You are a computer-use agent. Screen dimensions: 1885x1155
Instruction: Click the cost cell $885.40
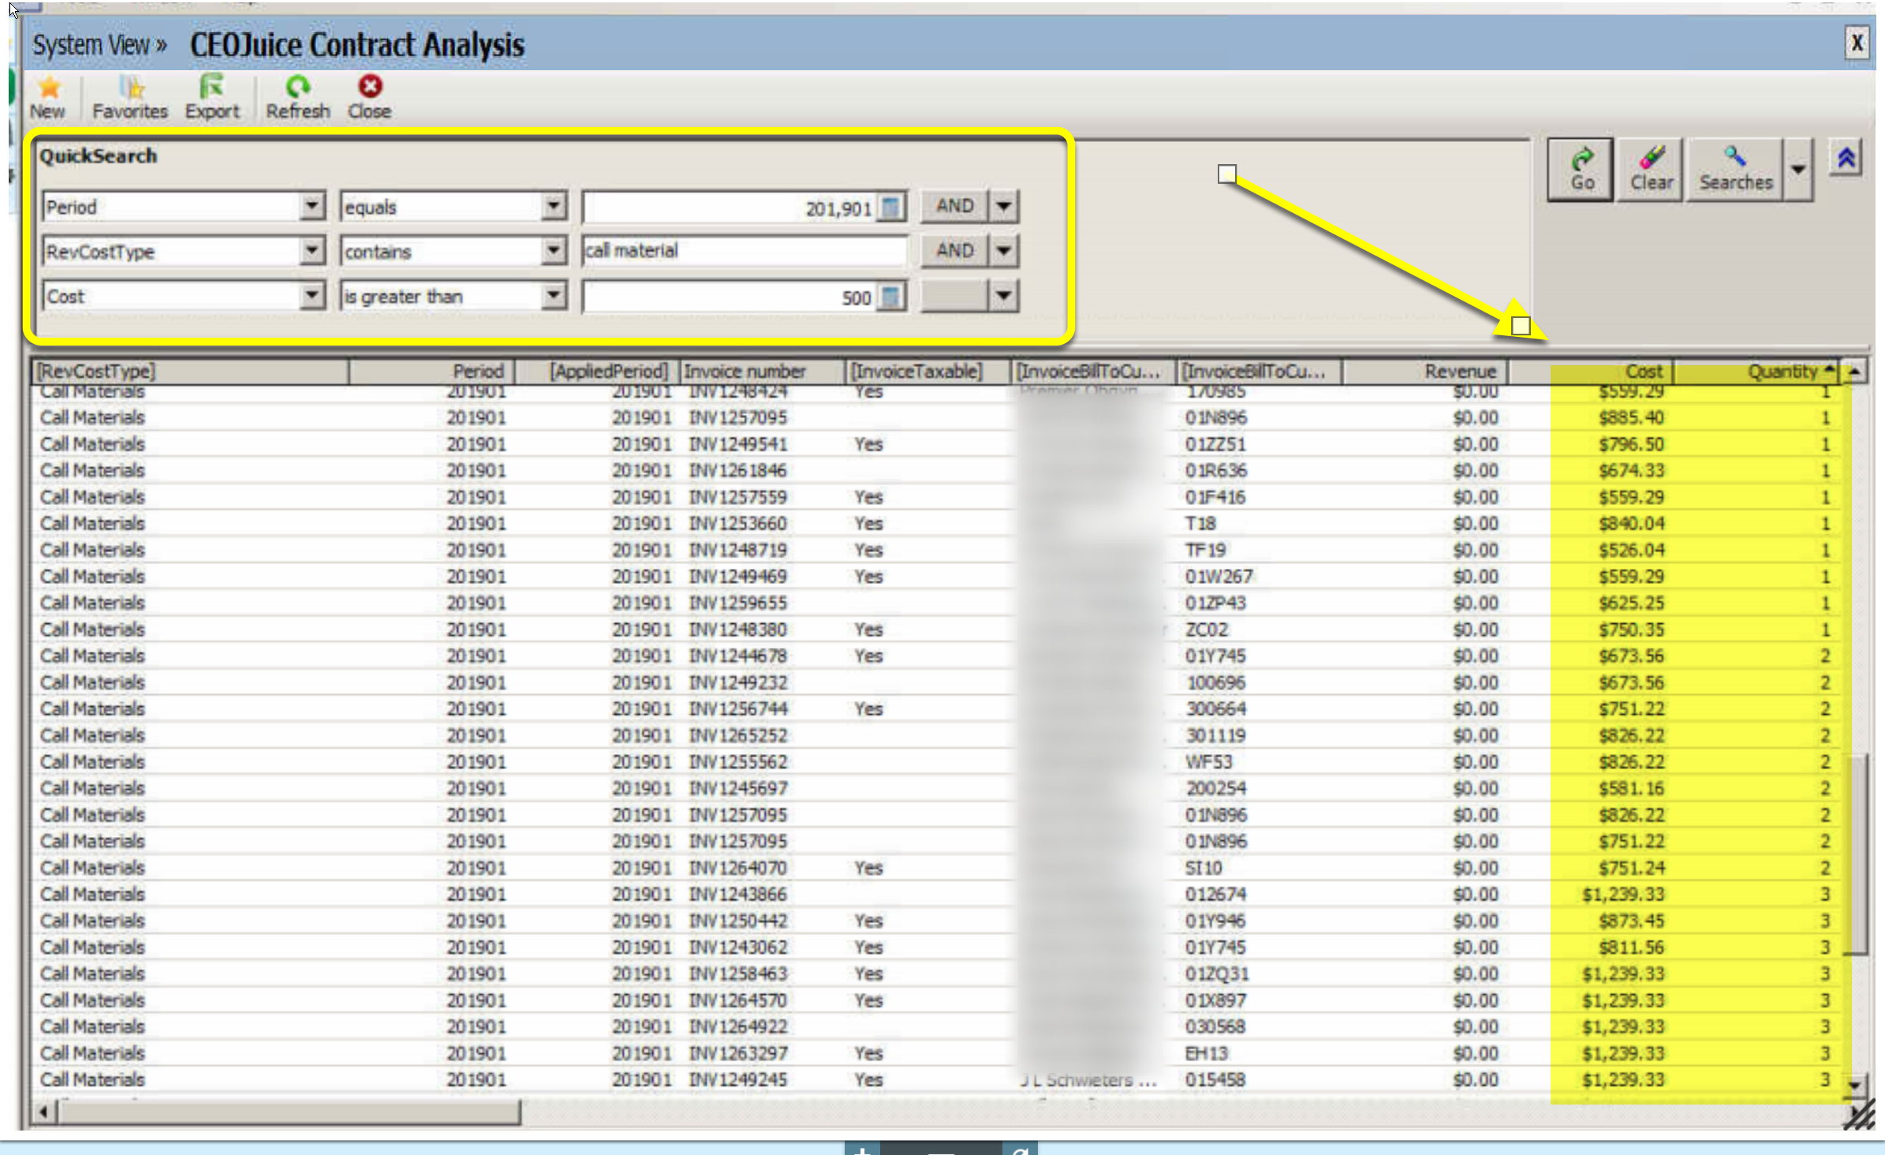tap(1631, 417)
